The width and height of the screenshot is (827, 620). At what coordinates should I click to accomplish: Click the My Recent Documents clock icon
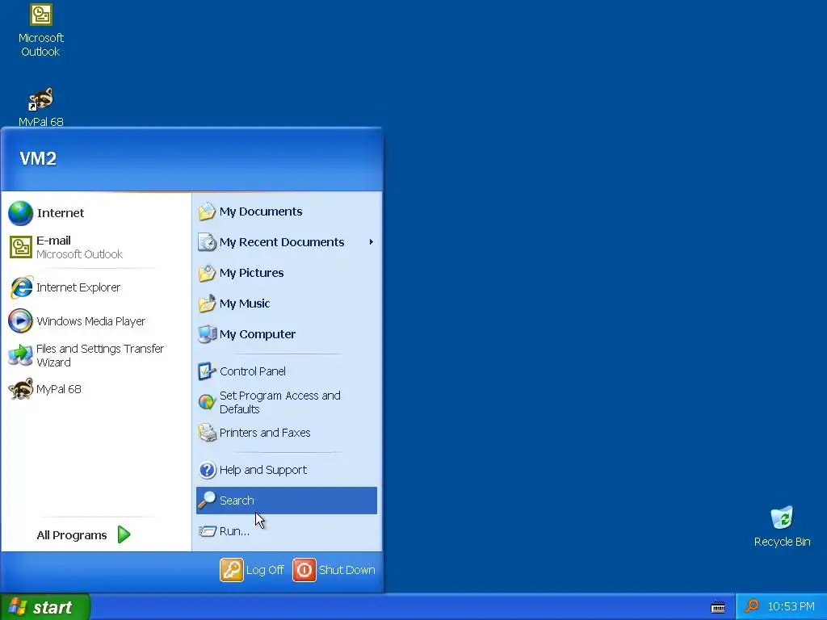pyautogui.click(x=207, y=242)
